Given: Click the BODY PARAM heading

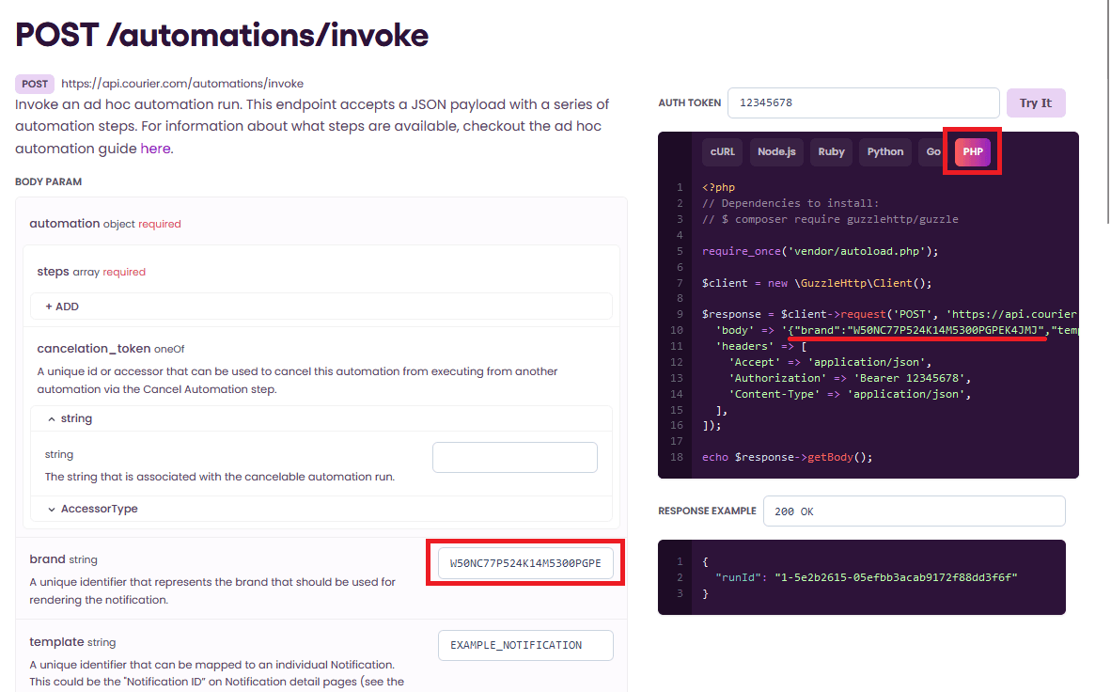Looking at the screenshot, I should 48,181.
